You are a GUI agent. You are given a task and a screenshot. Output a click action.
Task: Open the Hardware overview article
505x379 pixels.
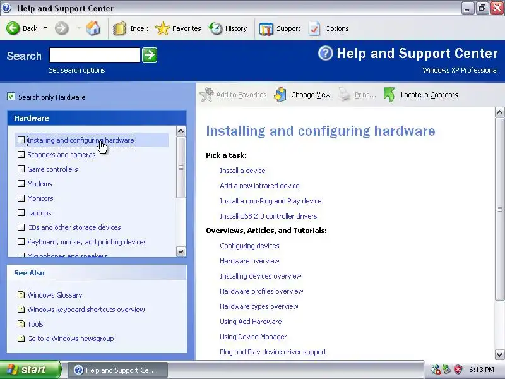pos(249,261)
